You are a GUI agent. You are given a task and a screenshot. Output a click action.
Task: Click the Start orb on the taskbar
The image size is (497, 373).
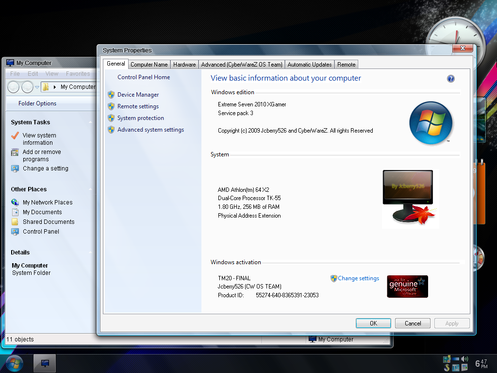click(14, 363)
